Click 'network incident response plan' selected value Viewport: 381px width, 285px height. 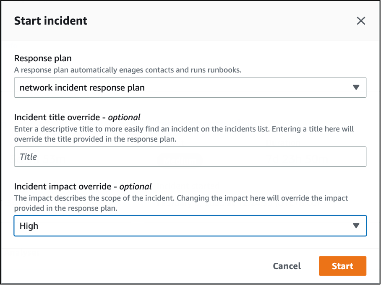pyautogui.click(x=82, y=88)
